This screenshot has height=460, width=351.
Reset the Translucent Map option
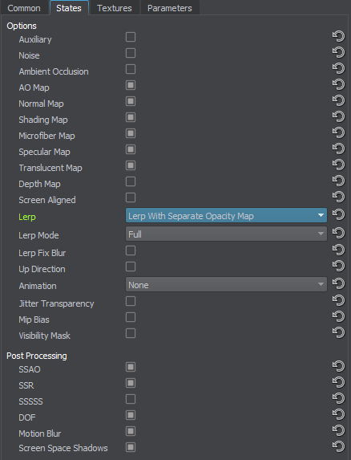tap(338, 165)
